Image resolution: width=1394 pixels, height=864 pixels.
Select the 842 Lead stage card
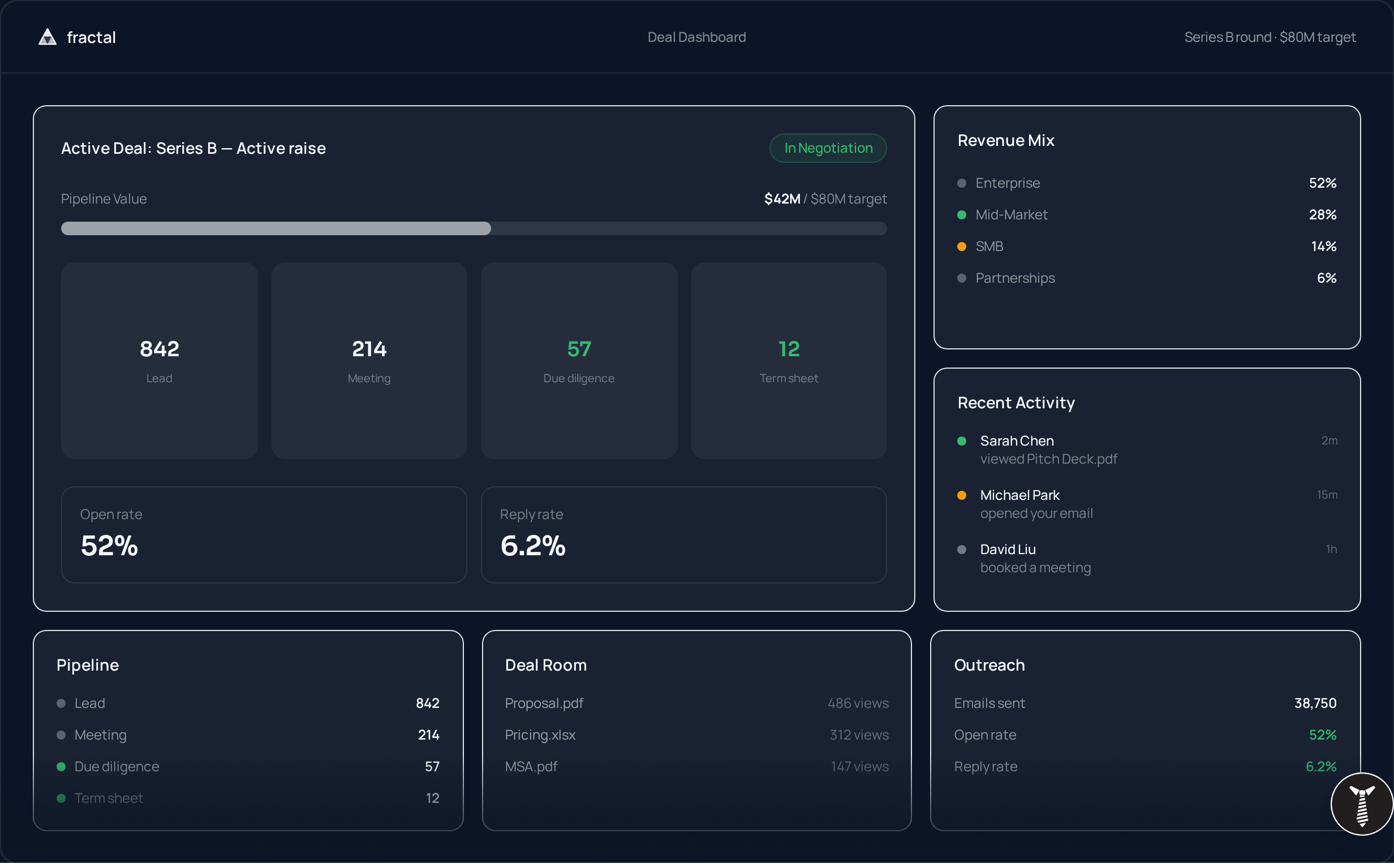pyautogui.click(x=160, y=362)
